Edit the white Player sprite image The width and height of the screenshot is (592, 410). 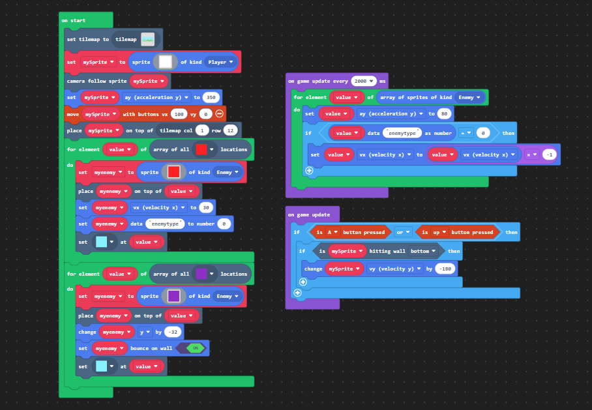point(166,62)
